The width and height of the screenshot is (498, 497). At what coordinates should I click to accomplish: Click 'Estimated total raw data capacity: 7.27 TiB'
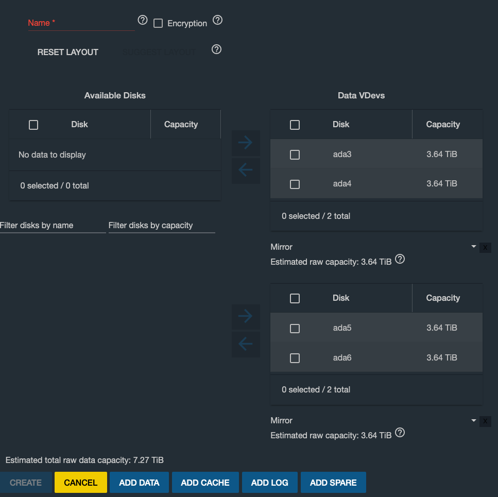(x=84, y=460)
